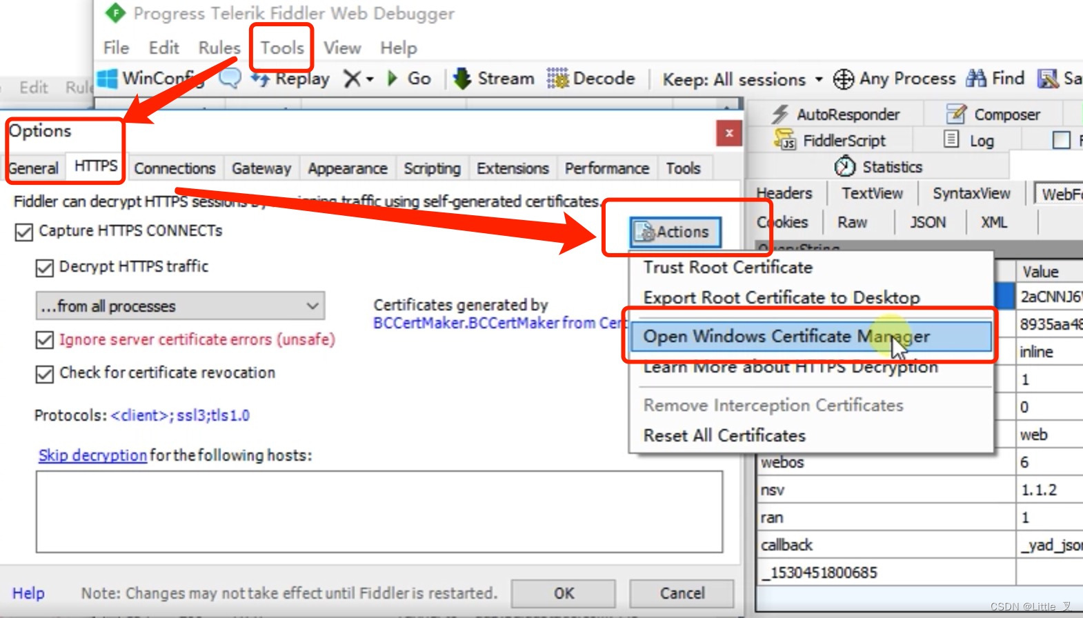Open the SyntaxView inspector tab
Image resolution: width=1083 pixels, height=618 pixels.
(x=971, y=193)
